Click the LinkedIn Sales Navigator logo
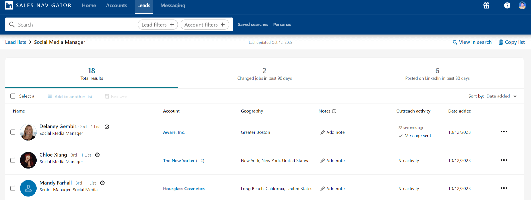531x200 pixels. pos(38,6)
